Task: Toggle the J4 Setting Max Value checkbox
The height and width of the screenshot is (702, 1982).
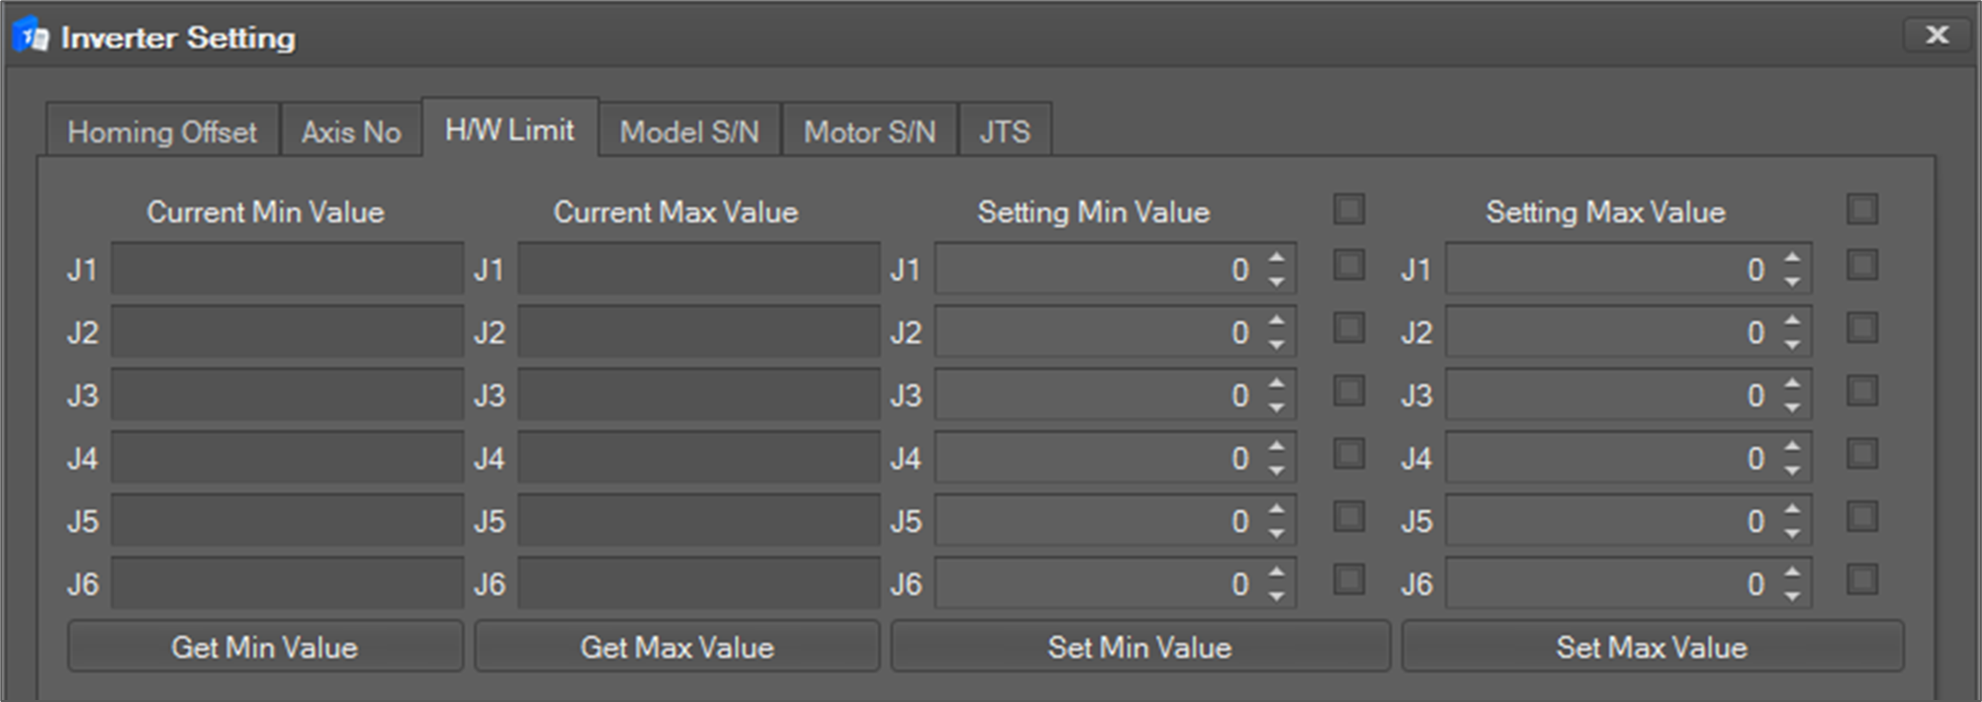Action: (x=1861, y=455)
